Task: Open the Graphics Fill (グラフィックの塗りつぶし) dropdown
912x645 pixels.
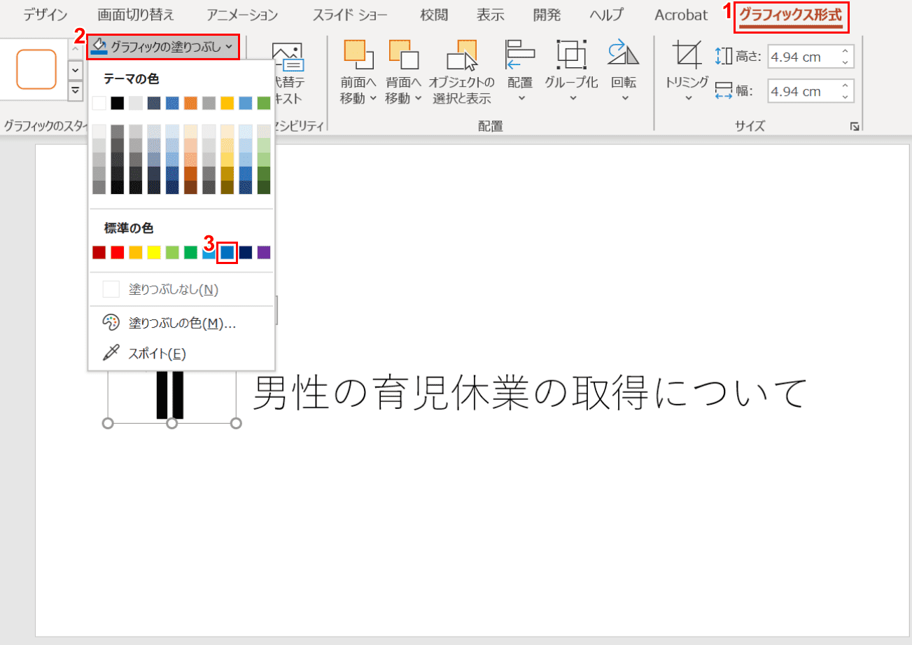Action: 163,47
